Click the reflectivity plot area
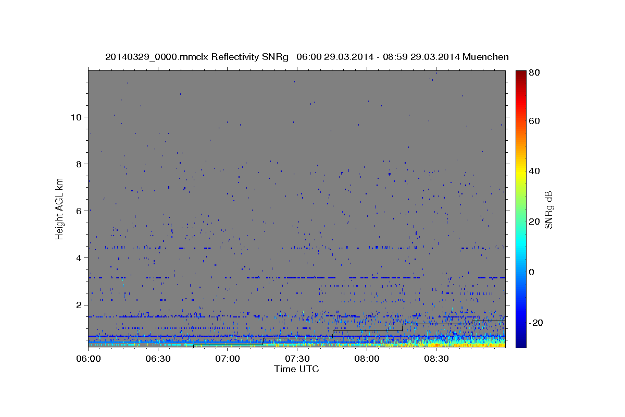Screen dimensions: 625x417 (297, 208)
